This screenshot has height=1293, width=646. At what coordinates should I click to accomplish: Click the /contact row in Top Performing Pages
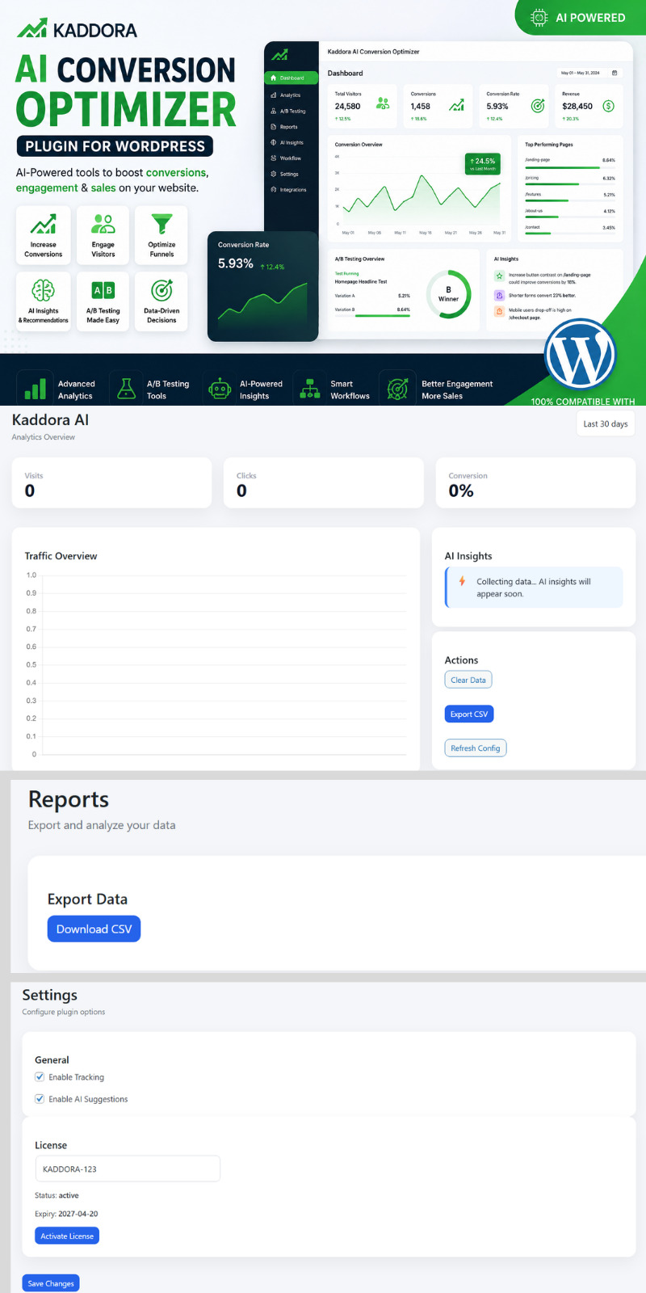(x=570, y=230)
